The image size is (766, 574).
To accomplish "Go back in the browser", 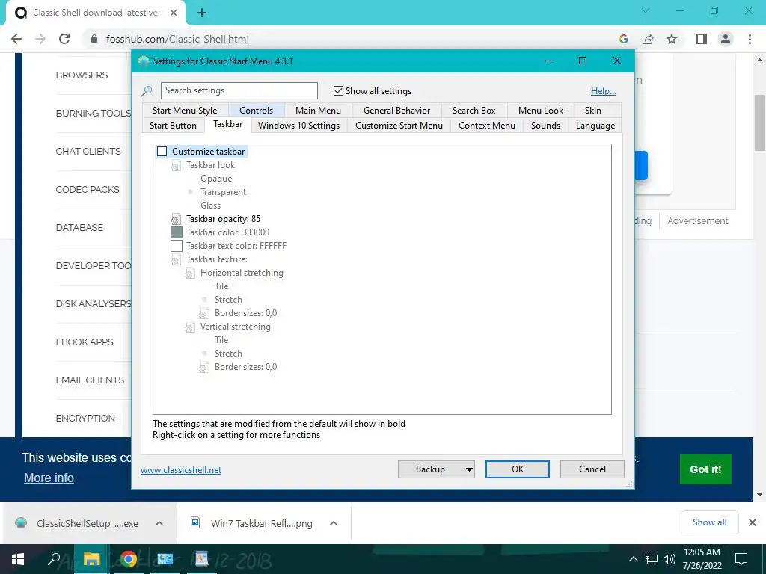I will point(16,39).
